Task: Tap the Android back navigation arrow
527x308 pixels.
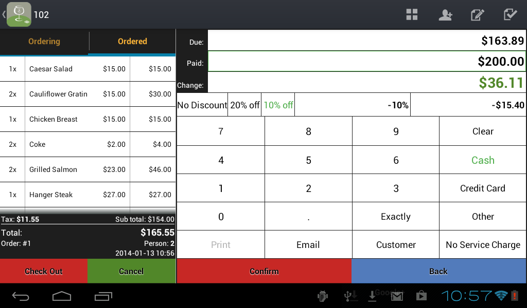Action: point(21,296)
